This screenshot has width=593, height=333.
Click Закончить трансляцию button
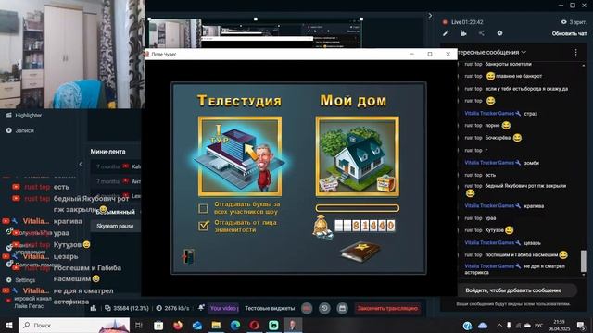click(x=387, y=308)
